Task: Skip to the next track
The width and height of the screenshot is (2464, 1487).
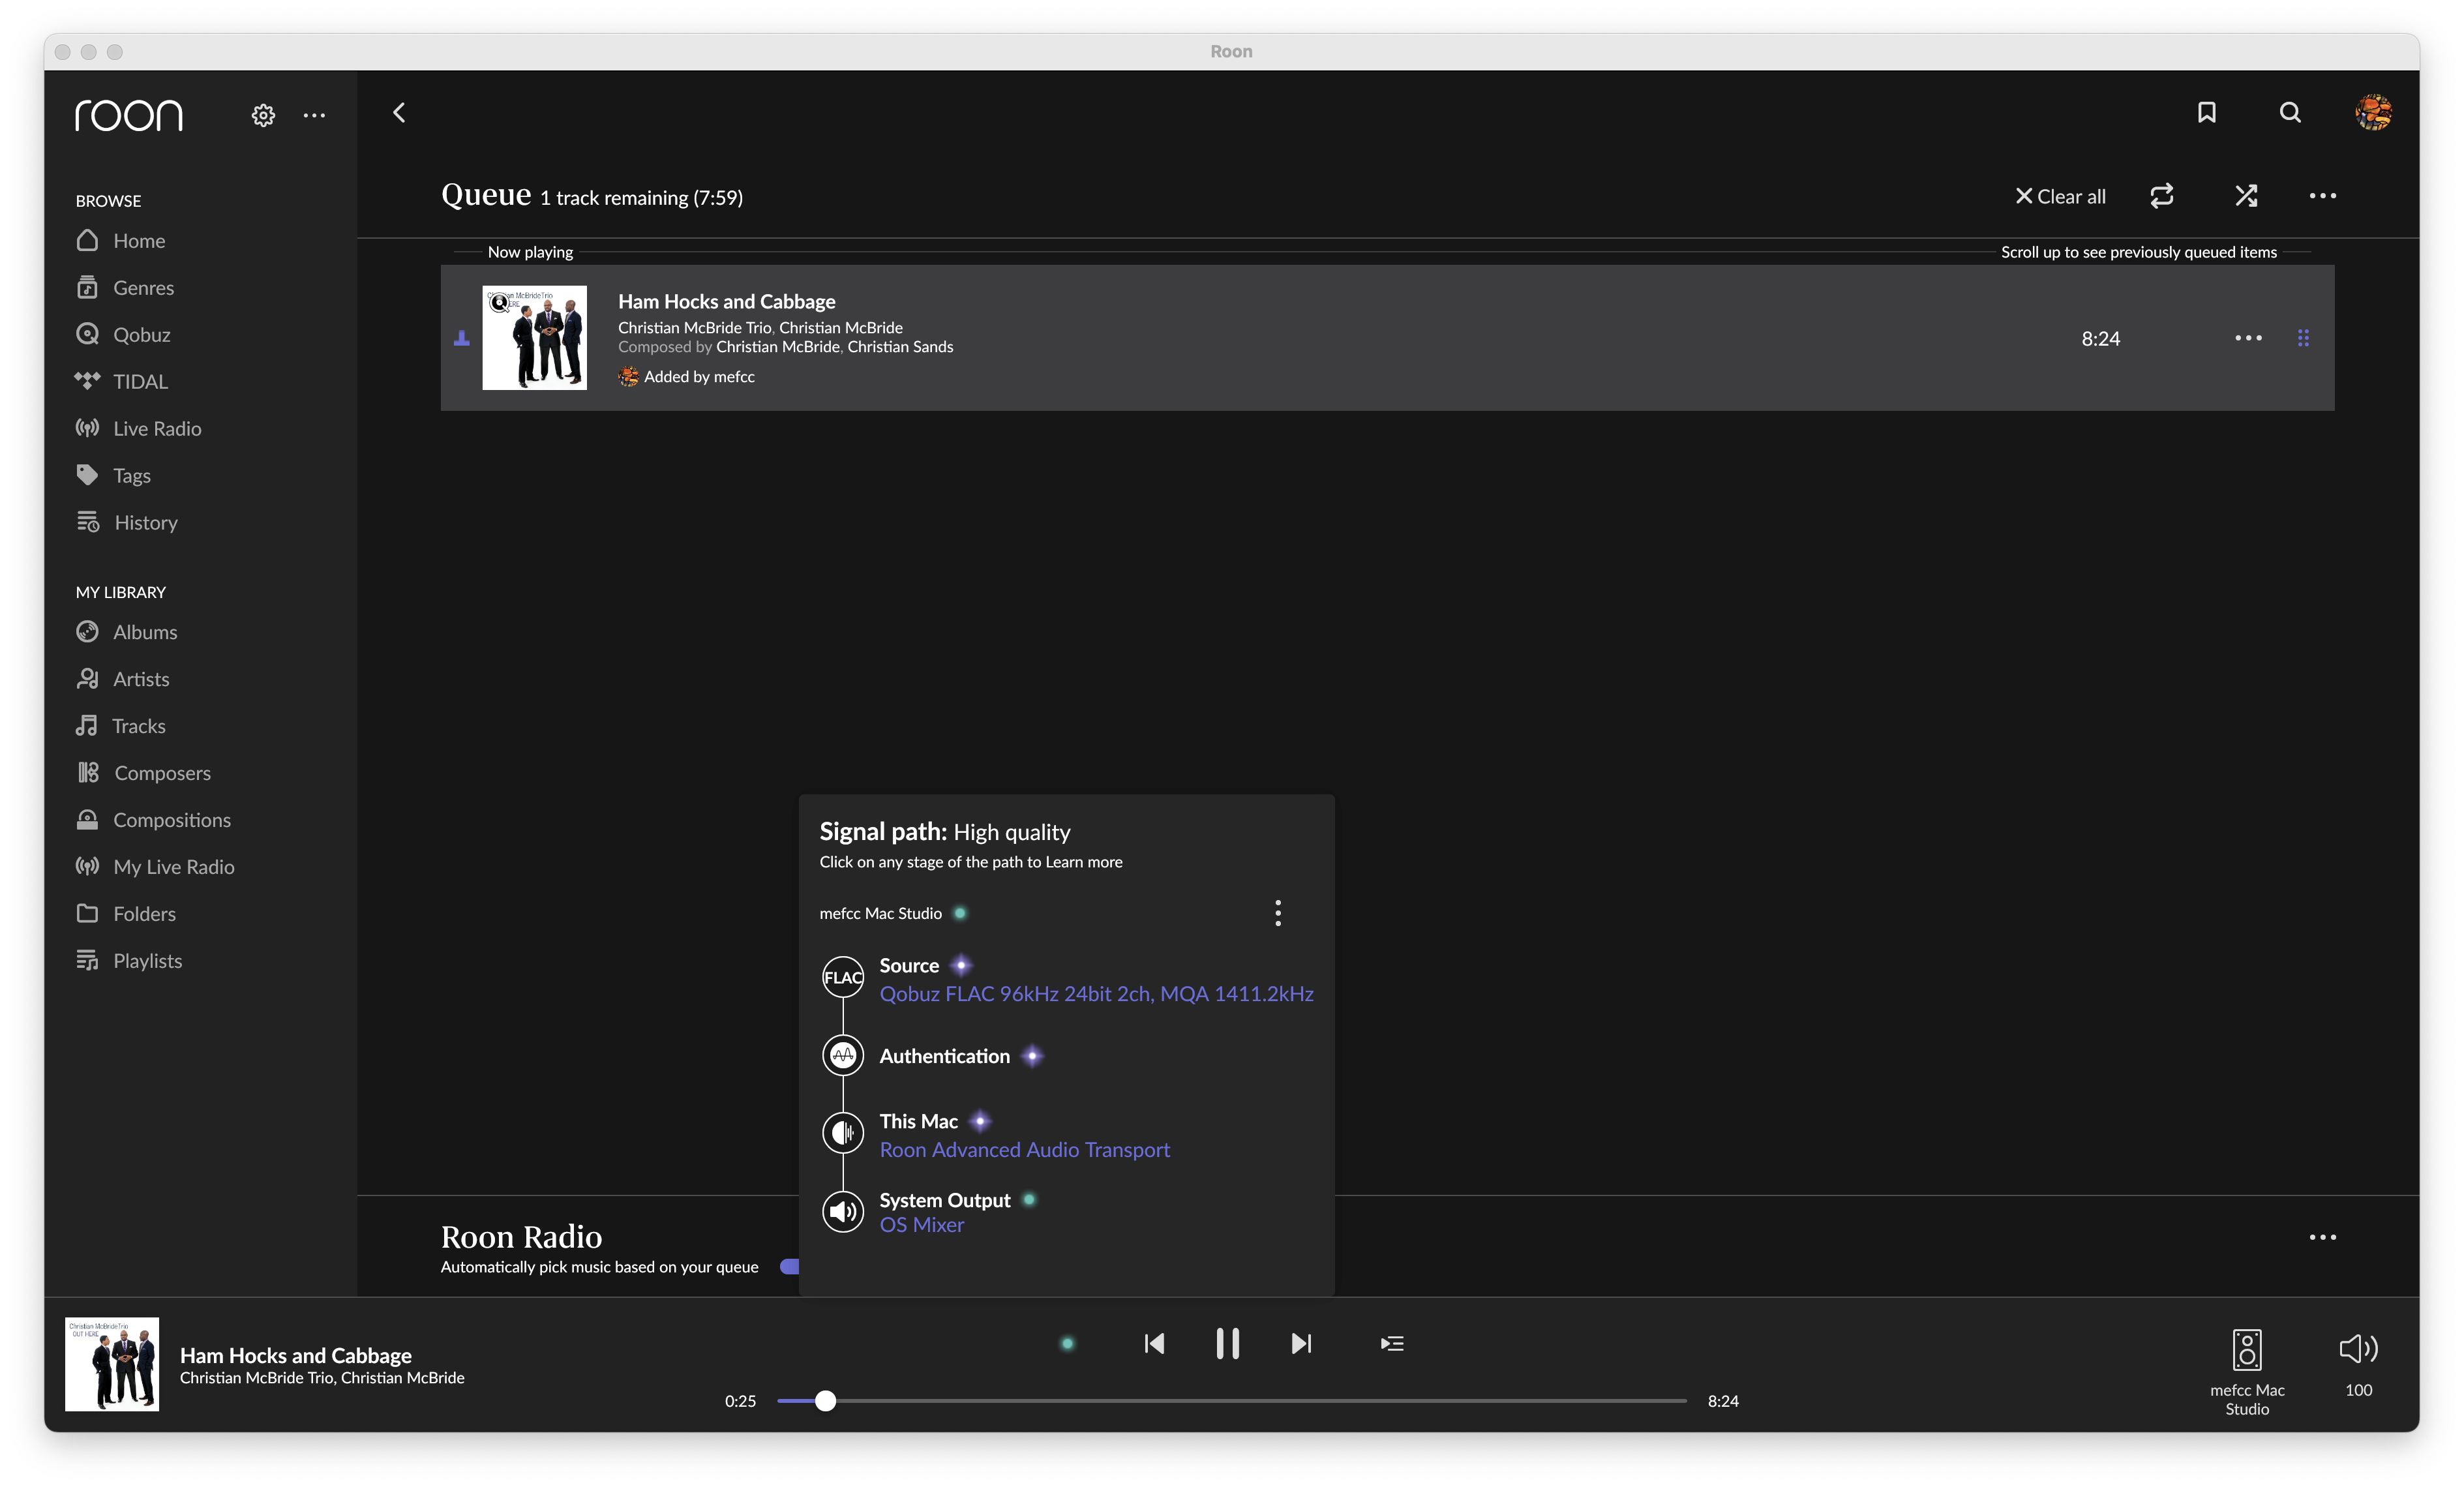Action: point(1301,1344)
